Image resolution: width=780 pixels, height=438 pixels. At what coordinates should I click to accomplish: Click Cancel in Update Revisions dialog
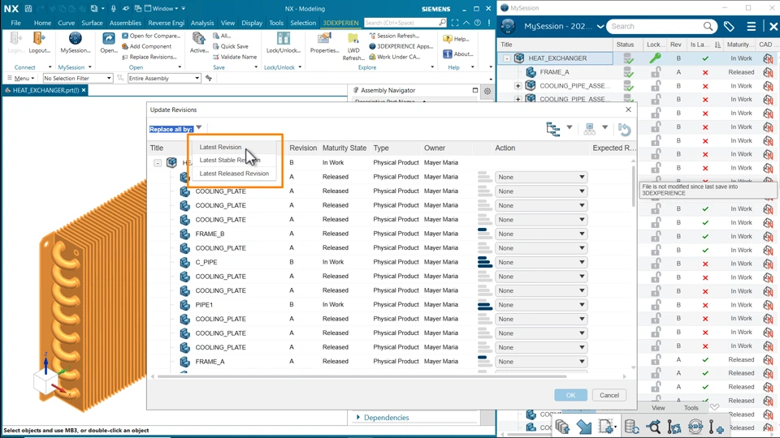pyautogui.click(x=609, y=395)
